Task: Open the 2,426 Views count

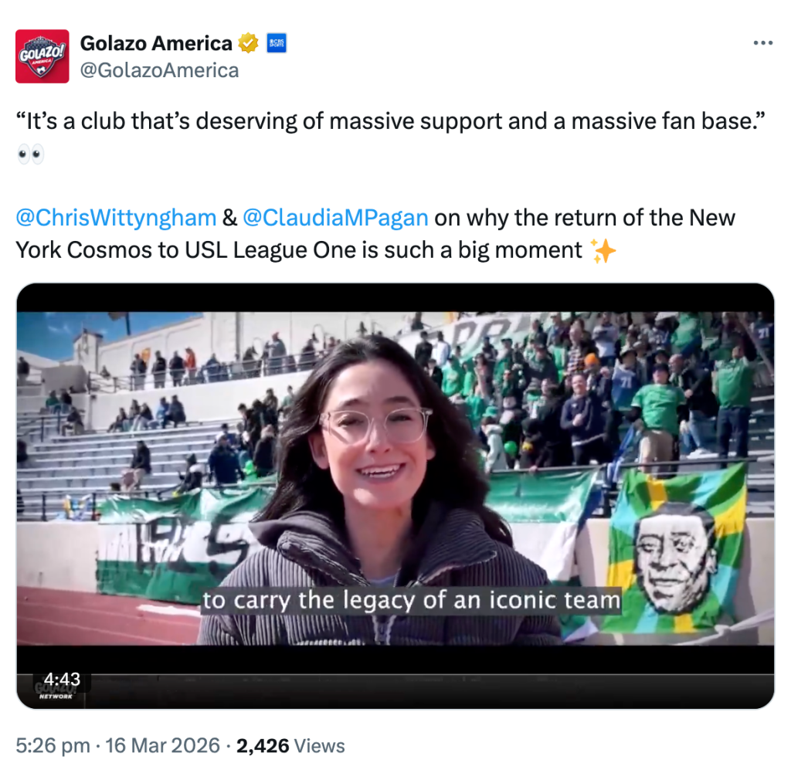Action: tap(290, 746)
